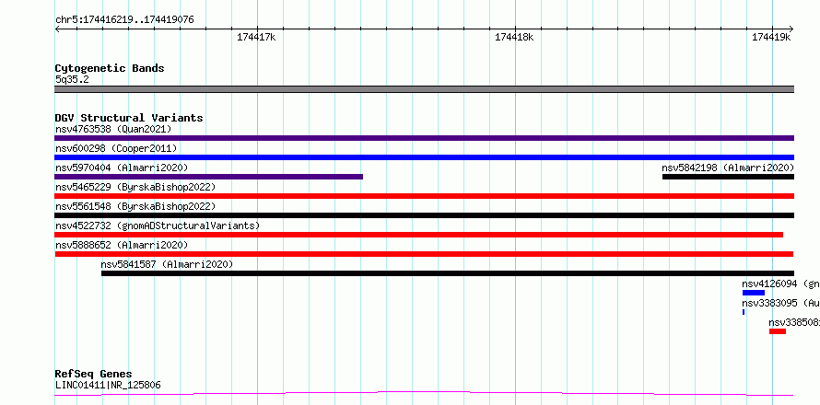The width and height of the screenshot is (820, 405).
Task: Select the purple nsv4763538 variant bar
Action: (x=424, y=138)
